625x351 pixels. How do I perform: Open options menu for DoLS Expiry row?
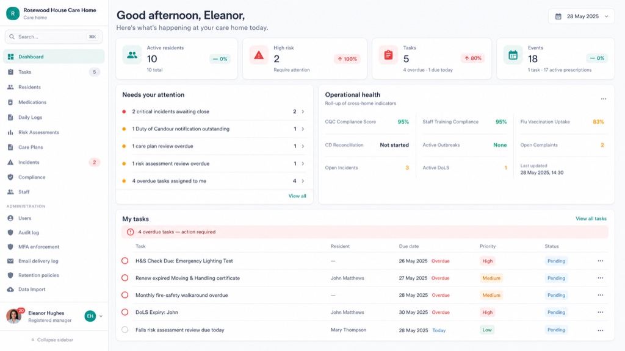point(601,313)
